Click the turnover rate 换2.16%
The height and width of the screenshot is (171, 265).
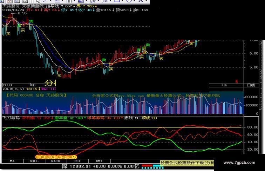coord(141,10)
